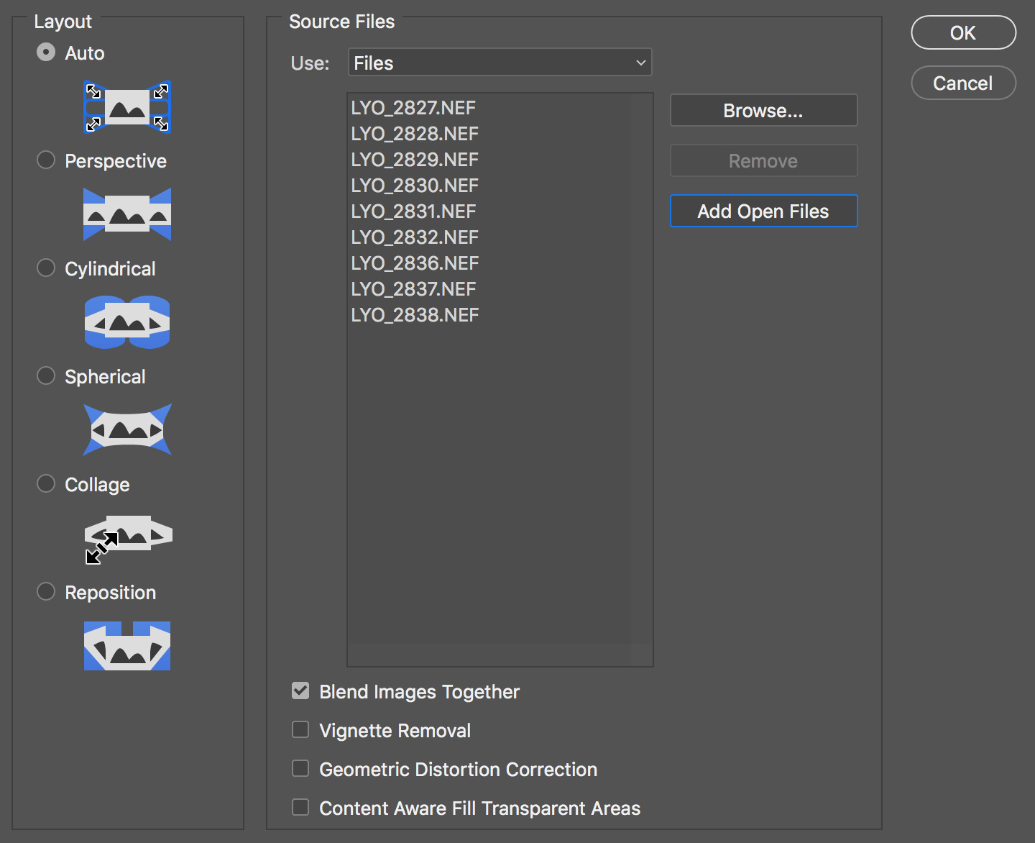Check Content Aware Fill Transparent Areas

[x=300, y=808]
